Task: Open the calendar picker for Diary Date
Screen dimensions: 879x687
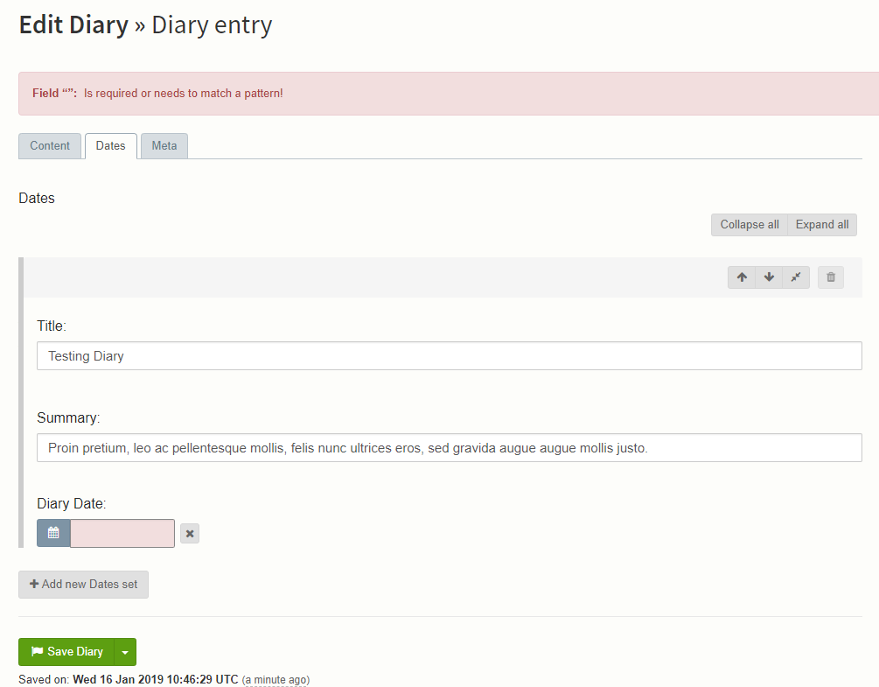Action: point(52,532)
